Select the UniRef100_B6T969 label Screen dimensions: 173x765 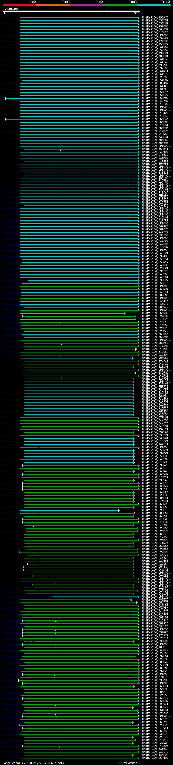(155, 47)
